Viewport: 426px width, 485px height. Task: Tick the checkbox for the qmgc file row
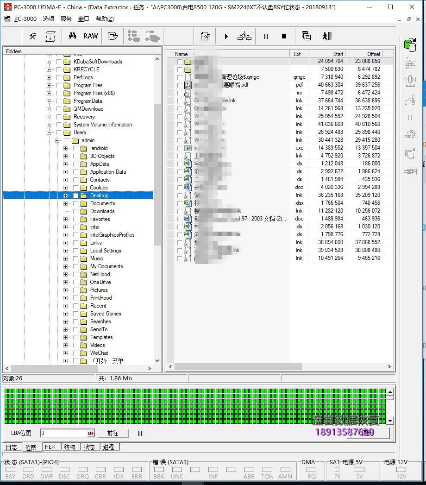(x=180, y=77)
